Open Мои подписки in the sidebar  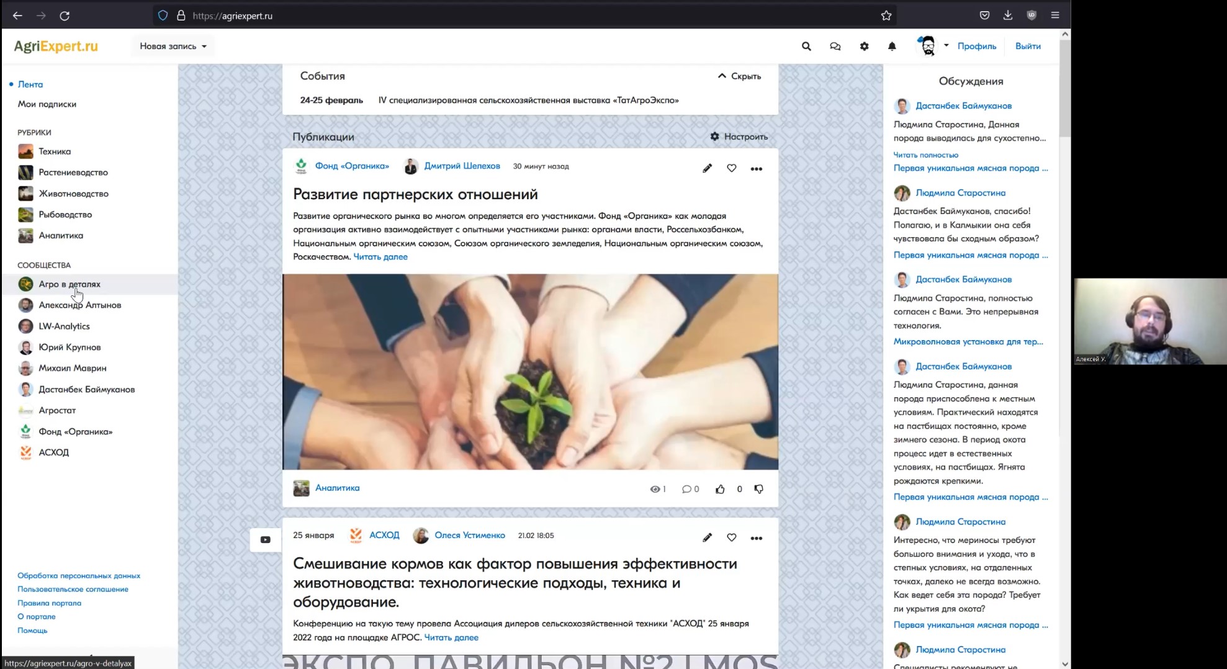[47, 104]
